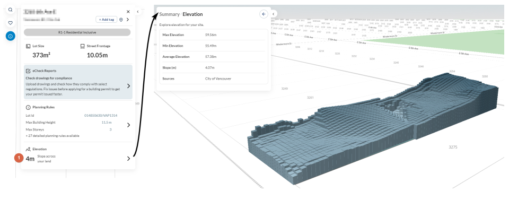This screenshot has height=200, width=509.
Task: Close the property details panel
Action: click(128, 11)
